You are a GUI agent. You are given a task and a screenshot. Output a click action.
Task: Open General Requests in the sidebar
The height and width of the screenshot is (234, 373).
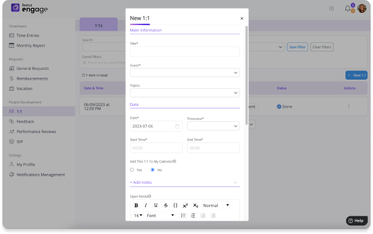(33, 69)
